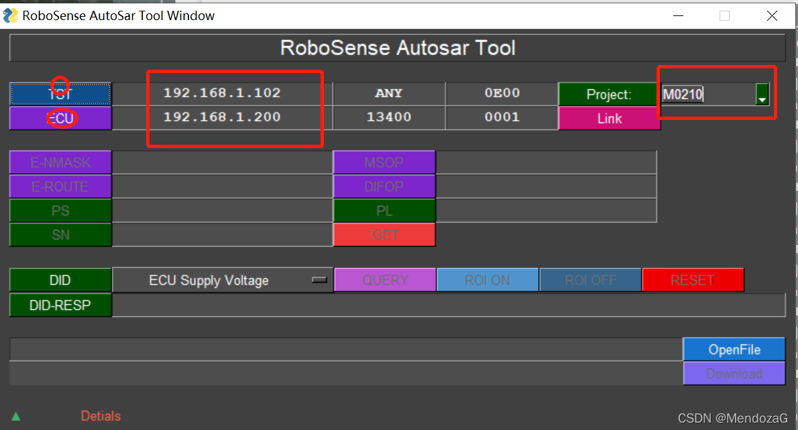The height and width of the screenshot is (430, 798).
Task: Edit the M0210 project combo box text
Action: coord(708,94)
